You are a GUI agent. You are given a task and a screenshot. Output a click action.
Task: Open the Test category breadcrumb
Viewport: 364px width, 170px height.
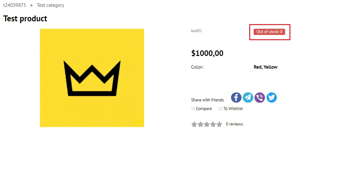(50, 5)
